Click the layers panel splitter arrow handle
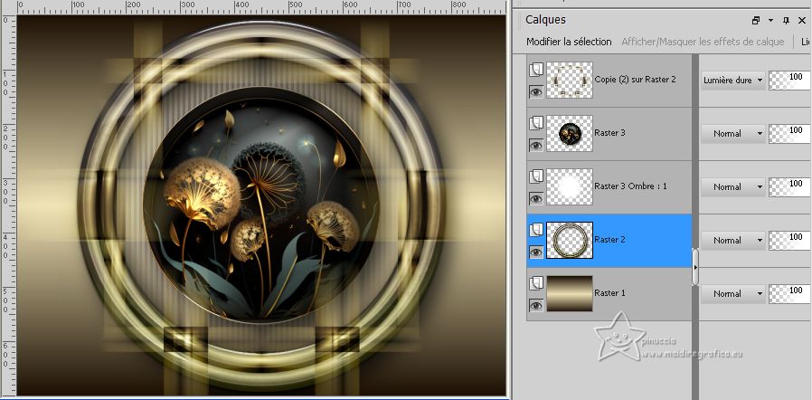The image size is (812, 400). (695, 267)
